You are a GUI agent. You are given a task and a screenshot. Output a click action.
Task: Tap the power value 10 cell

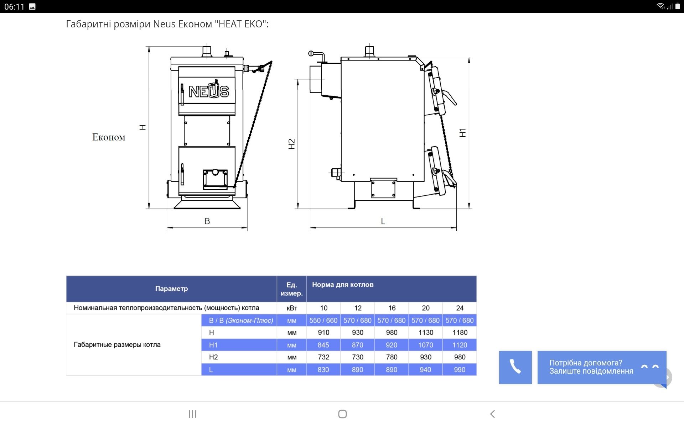(x=323, y=308)
